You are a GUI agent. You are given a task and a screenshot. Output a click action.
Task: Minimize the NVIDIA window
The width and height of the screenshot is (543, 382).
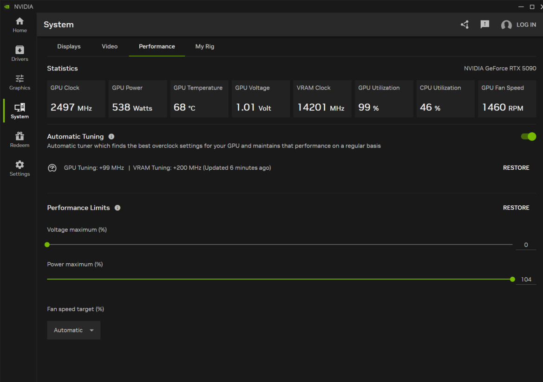[x=521, y=6]
